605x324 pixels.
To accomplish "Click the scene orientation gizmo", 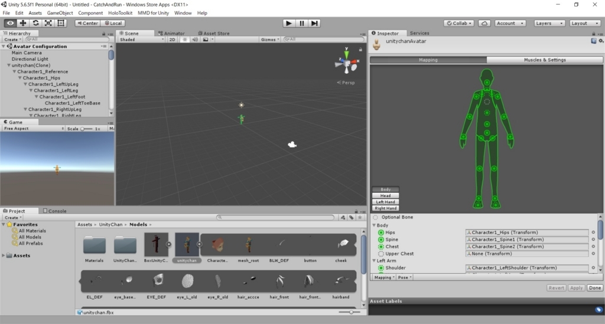I will [x=346, y=61].
